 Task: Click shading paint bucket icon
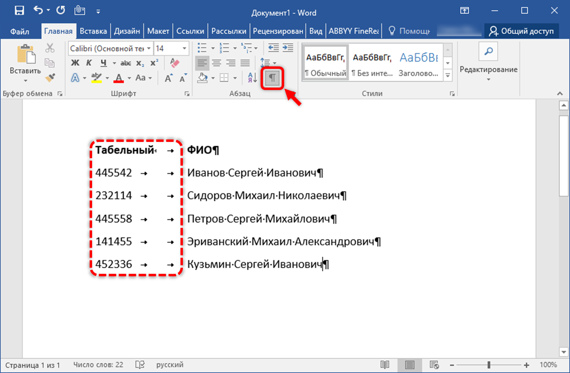click(202, 78)
